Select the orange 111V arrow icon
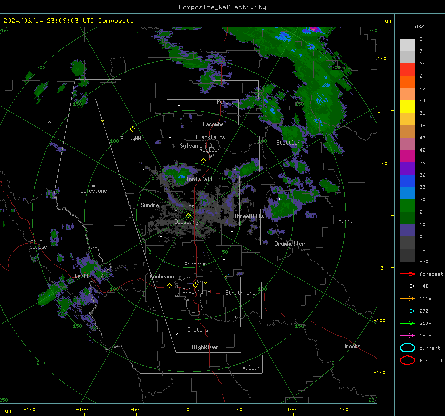445x416 pixels. (x=407, y=298)
